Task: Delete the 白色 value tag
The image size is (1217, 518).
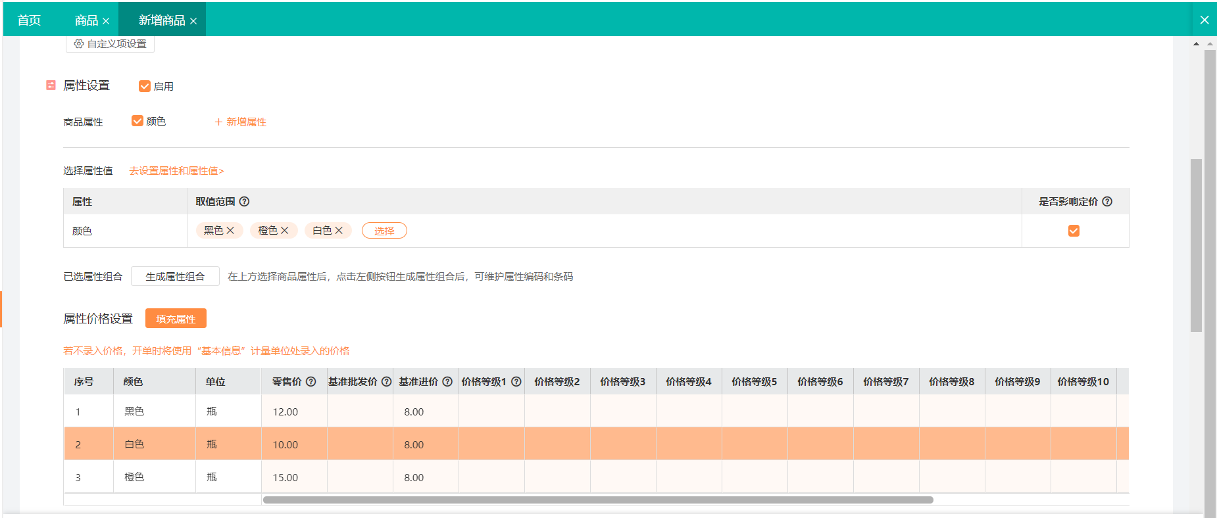Action: click(x=339, y=231)
